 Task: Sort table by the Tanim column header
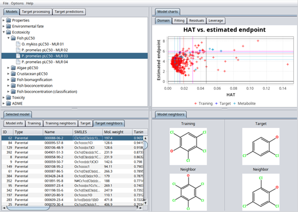point(140,132)
